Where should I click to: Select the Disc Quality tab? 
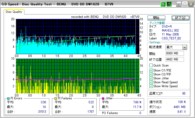(x=14, y=12)
